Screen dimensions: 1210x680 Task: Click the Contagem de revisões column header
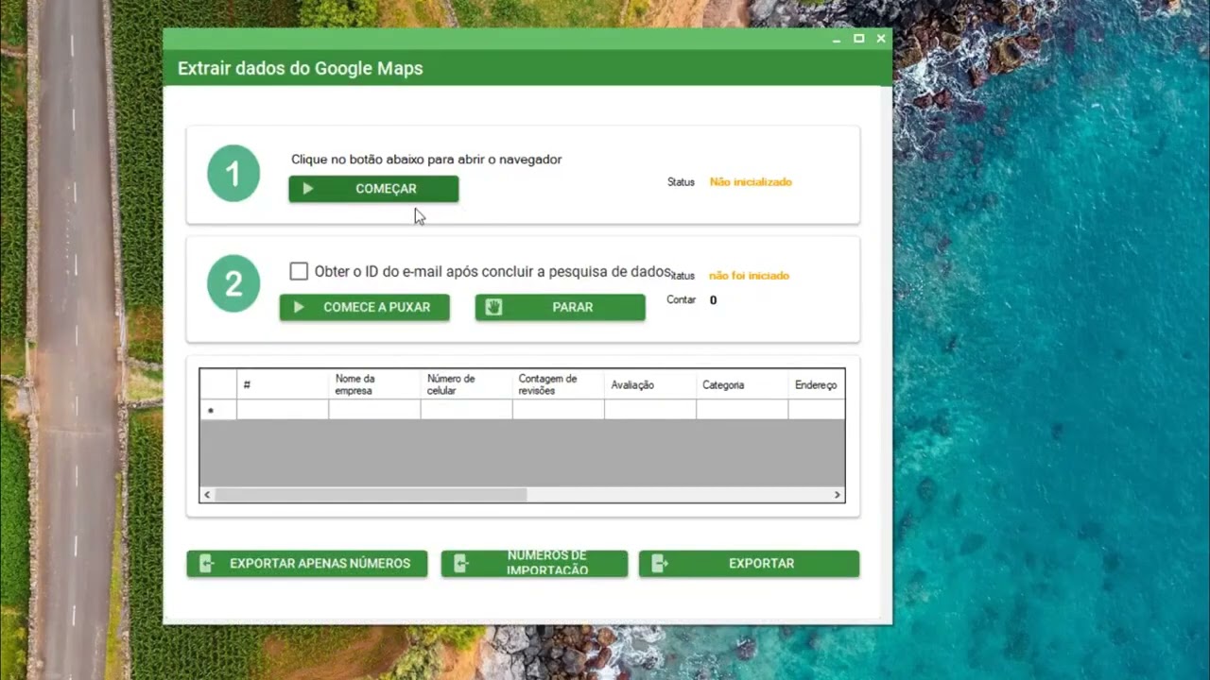[558, 384]
